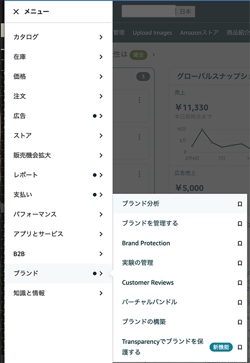Click the sales chart peak data point
Image resolution: width=250 pixels, height=363 pixels.
coord(202,130)
